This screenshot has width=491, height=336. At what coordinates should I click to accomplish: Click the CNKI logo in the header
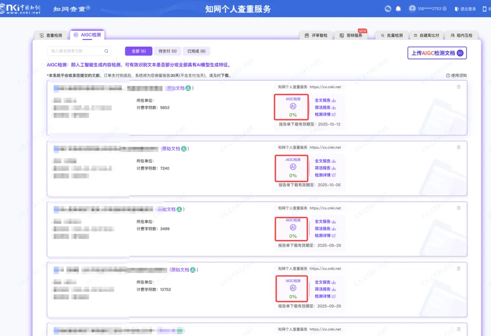pos(20,9)
